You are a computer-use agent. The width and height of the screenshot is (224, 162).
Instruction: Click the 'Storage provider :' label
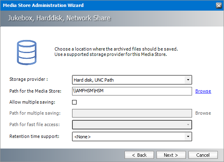[x=29, y=79]
